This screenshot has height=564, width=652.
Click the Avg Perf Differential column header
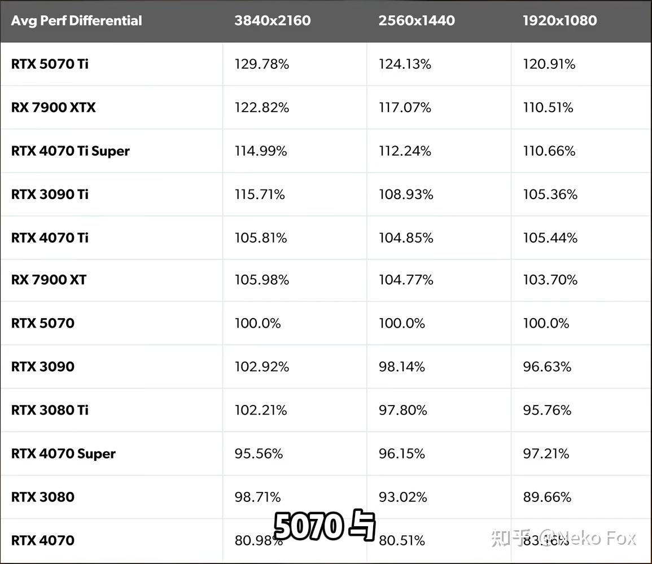(77, 20)
